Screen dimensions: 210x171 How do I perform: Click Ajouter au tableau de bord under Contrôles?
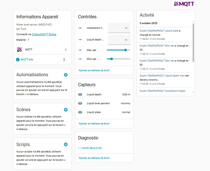[x=94, y=70]
